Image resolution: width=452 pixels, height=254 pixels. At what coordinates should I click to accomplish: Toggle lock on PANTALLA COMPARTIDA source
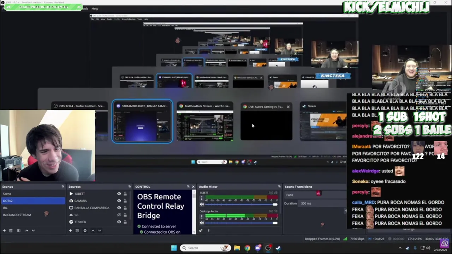point(125,208)
